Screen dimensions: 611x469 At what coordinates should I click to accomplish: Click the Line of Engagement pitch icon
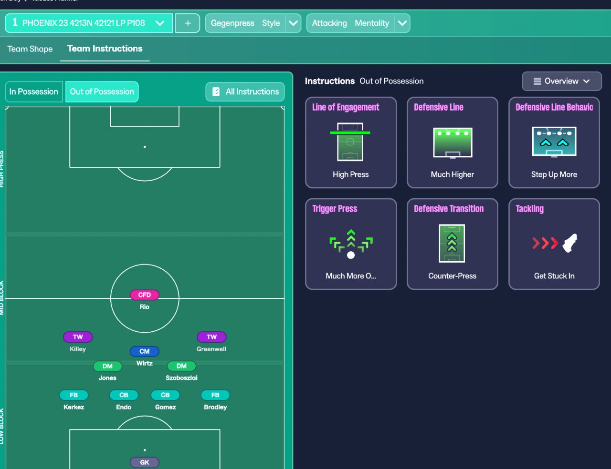[350, 142]
